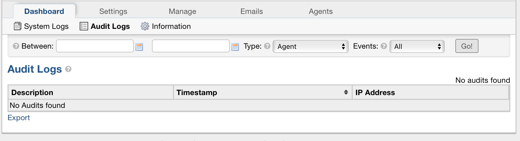Click help icon beside Audit Logs heading

pyautogui.click(x=68, y=69)
